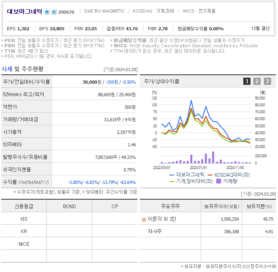
Task: Click the 시가총액 2,357억원 value
Action: [x=126, y=132]
